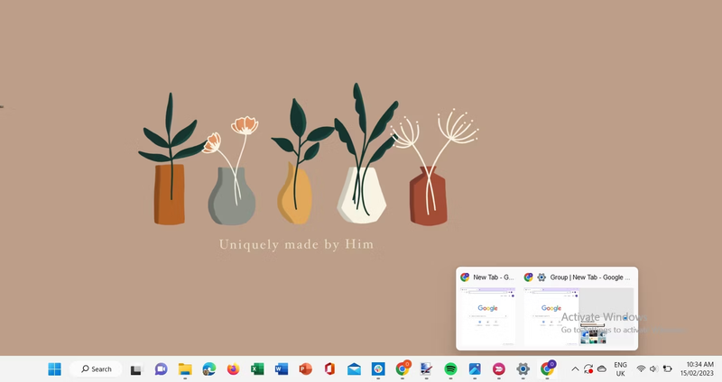Open the ENG UK language switcher
This screenshot has width=722, height=382.
click(x=620, y=368)
